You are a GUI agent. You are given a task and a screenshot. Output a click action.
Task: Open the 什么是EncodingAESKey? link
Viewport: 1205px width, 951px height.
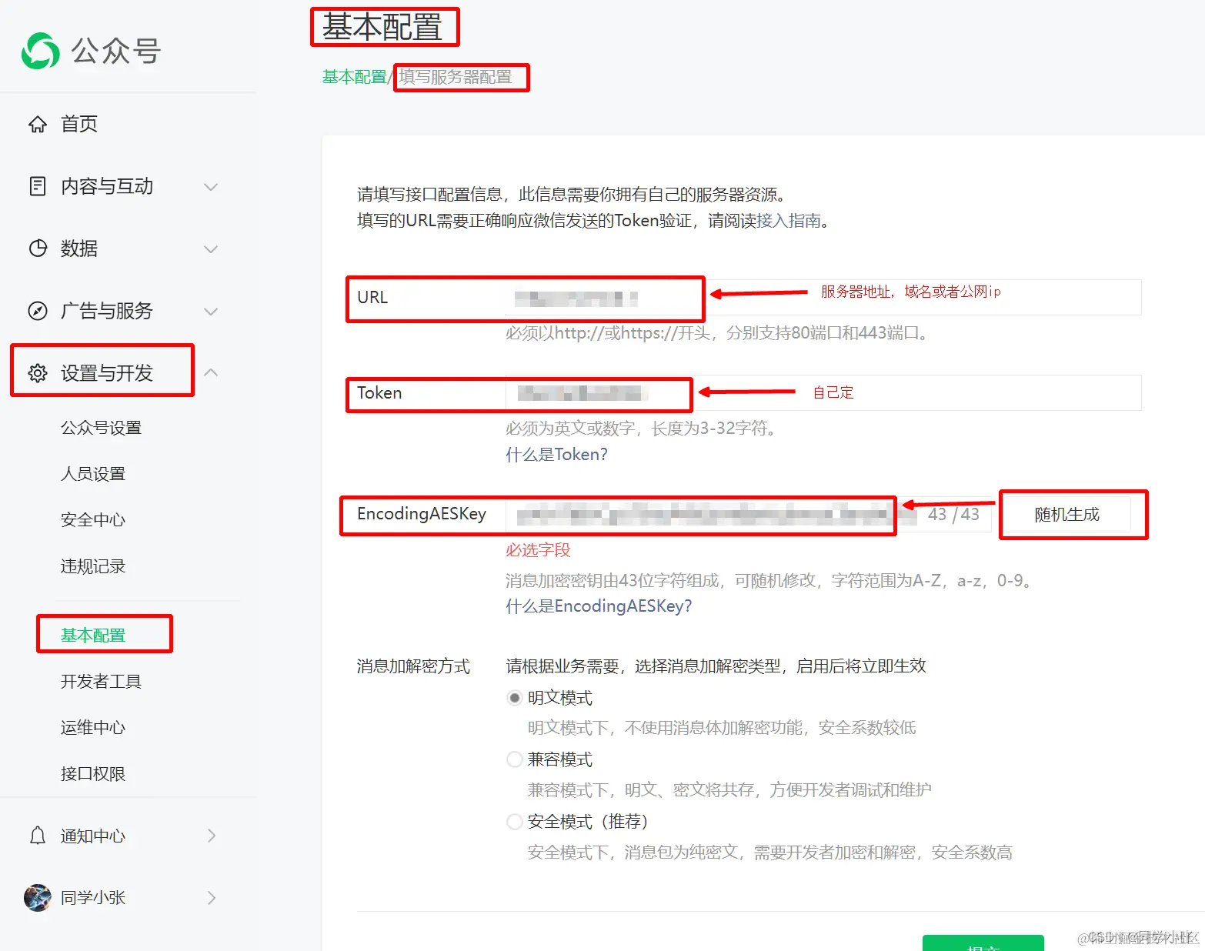pos(599,606)
